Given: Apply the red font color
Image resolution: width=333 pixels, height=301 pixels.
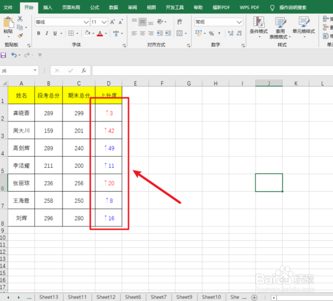Looking at the screenshot, I should click(x=100, y=34).
